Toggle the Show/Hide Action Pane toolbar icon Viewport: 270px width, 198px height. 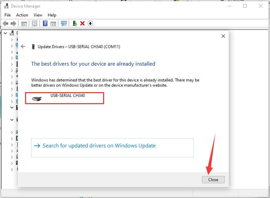click(x=53, y=23)
